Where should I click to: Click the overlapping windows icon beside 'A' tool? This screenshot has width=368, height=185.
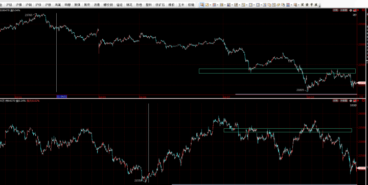pos(269,5)
